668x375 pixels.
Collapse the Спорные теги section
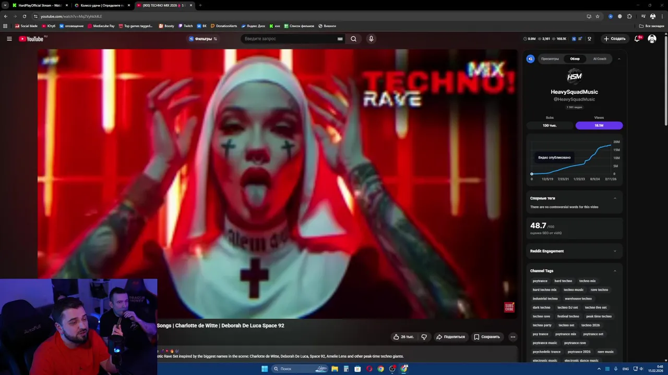(x=615, y=198)
